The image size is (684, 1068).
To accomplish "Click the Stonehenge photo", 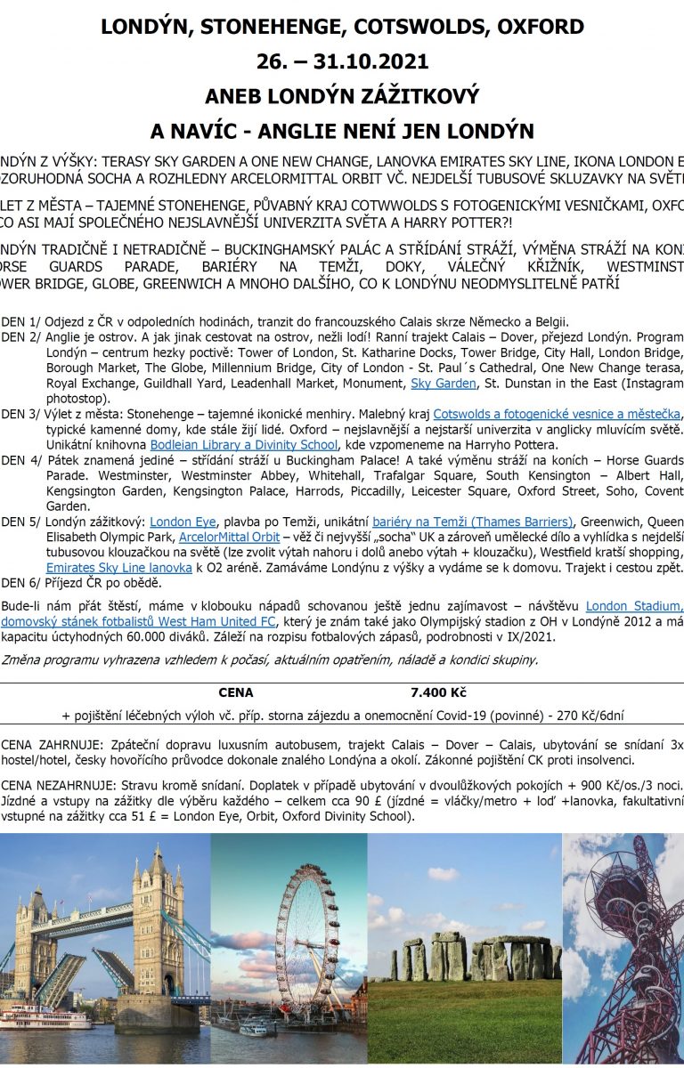I will 465,948.
